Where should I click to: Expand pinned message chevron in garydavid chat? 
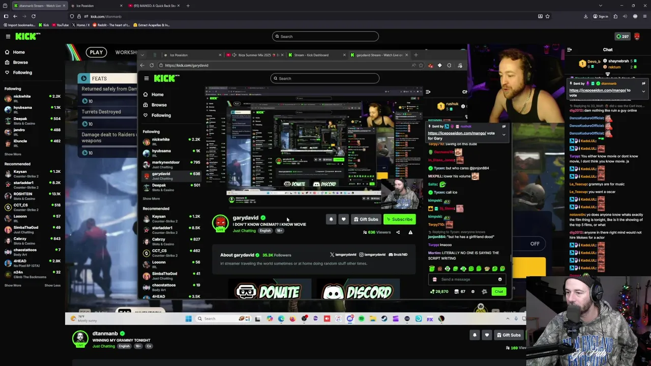point(504,135)
